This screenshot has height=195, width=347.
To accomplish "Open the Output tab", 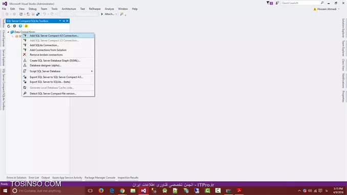I will coord(46,178).
